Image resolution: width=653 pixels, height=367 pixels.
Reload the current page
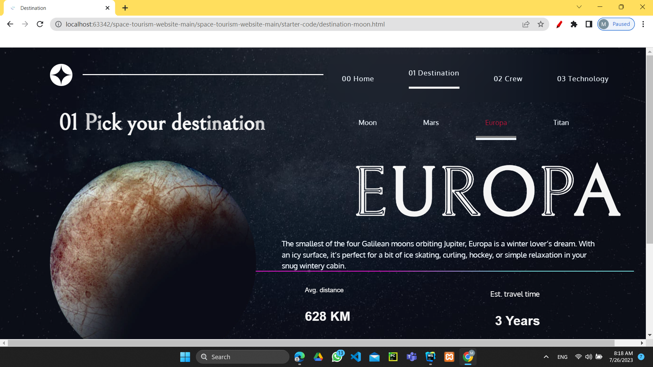pyautogui.click(x=40, y=24)
